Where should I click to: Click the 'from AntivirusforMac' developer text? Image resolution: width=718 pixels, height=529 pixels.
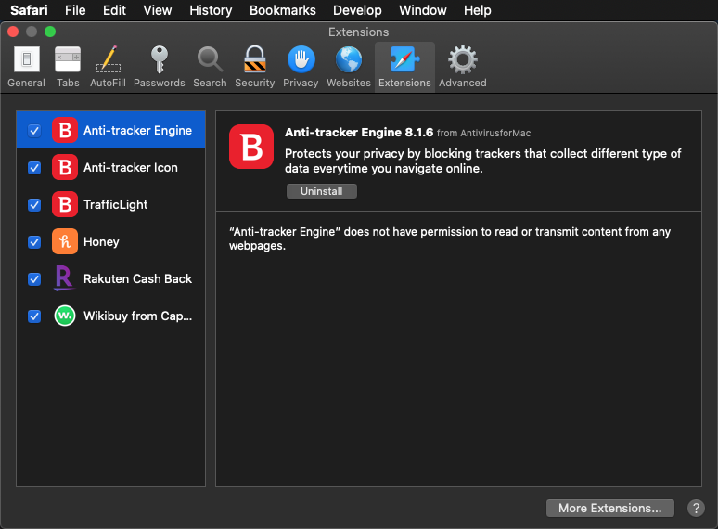483,134
